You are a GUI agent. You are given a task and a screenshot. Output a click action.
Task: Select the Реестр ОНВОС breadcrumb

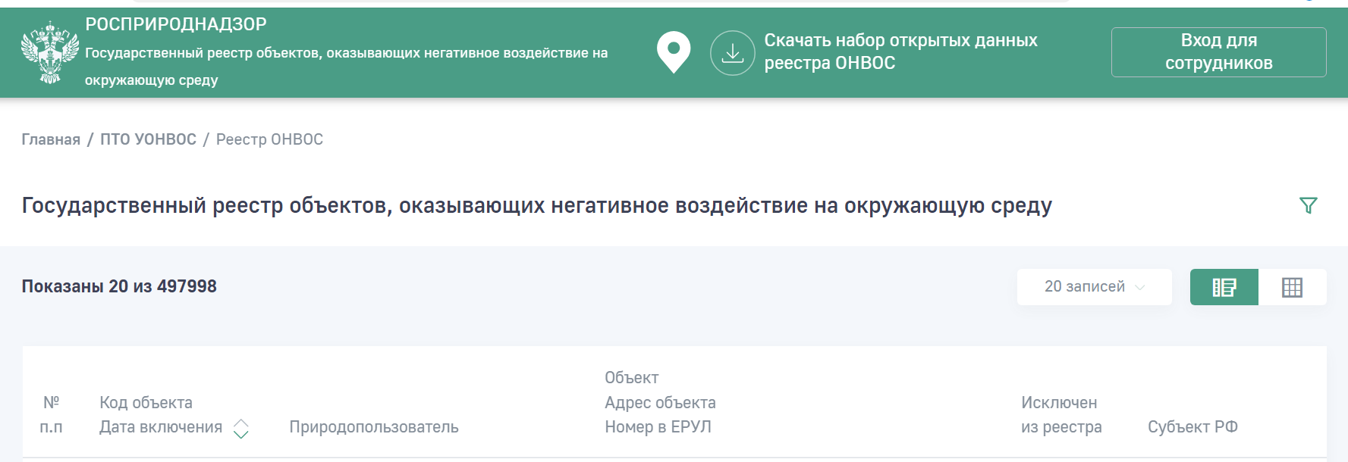pos(269,139)
